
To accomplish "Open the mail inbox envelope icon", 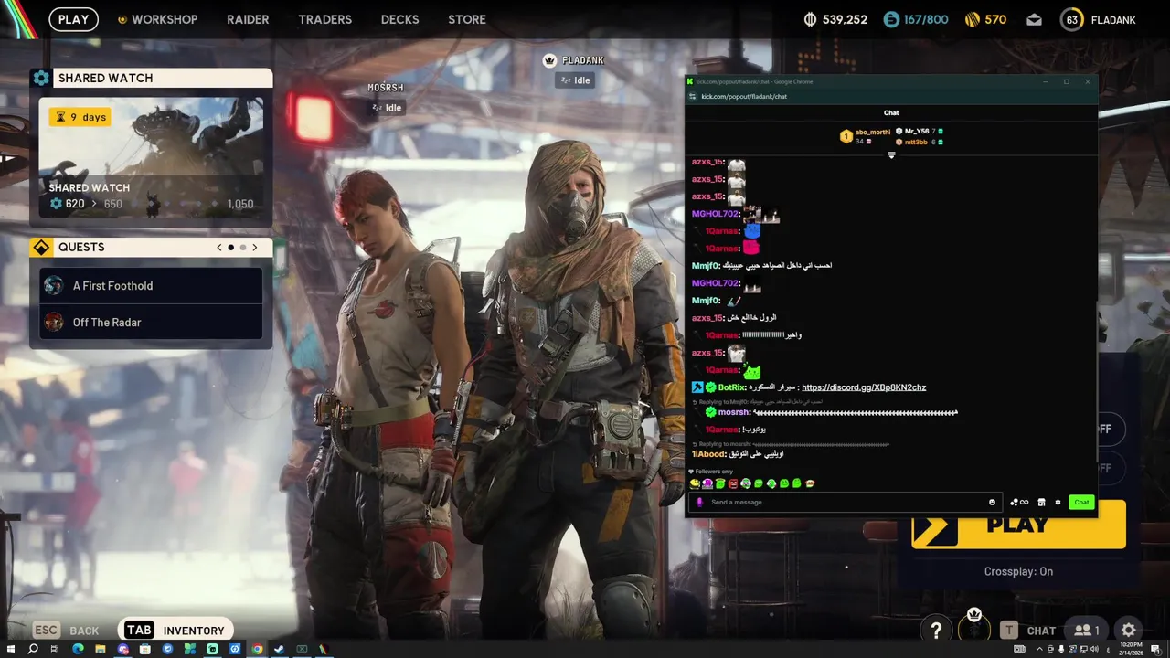I will point(1034,19).
